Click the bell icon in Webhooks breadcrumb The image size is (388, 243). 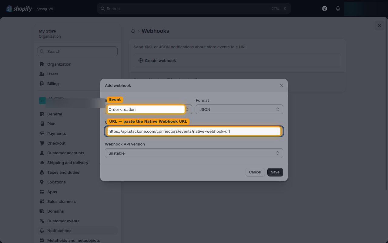pyautogui.click(x=133, y=31)
